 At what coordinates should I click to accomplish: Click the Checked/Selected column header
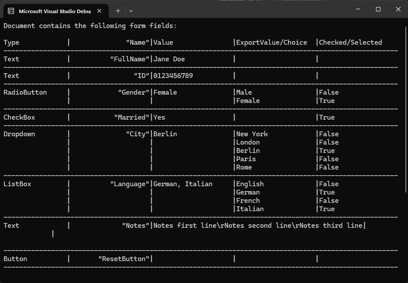[351, 42]
